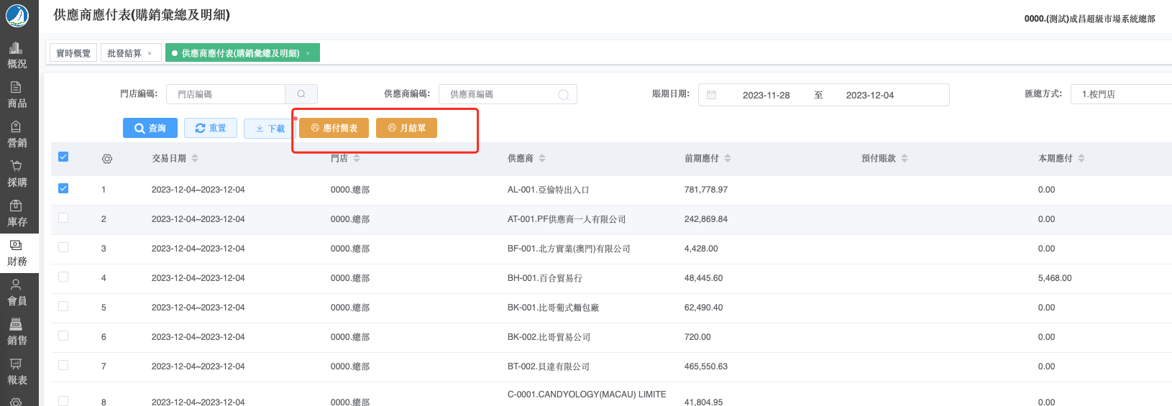Click the calendar icon in date range

click(x=711, y=95)
